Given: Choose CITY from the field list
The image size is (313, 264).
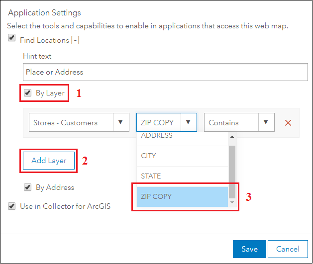Looking at the screenshot, I should tap(182, 156).
